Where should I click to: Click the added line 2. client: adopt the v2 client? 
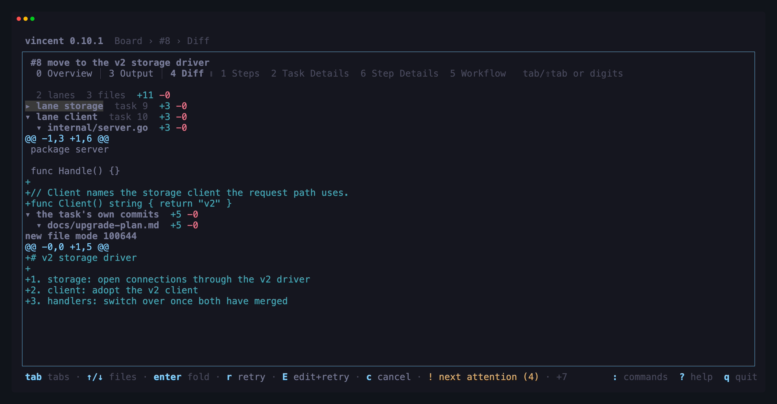point(112,291)
